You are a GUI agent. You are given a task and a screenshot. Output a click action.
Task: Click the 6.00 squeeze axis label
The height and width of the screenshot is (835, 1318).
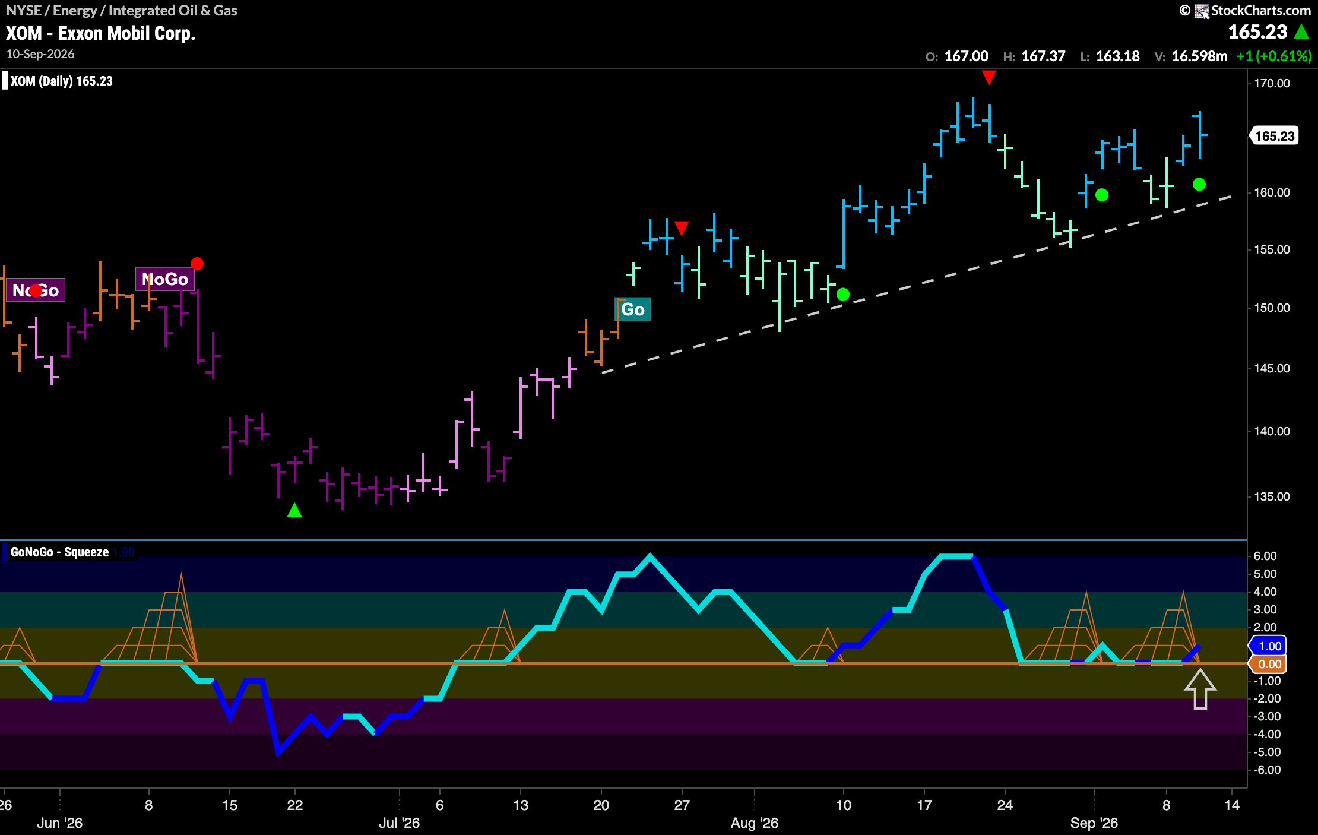1265,556
